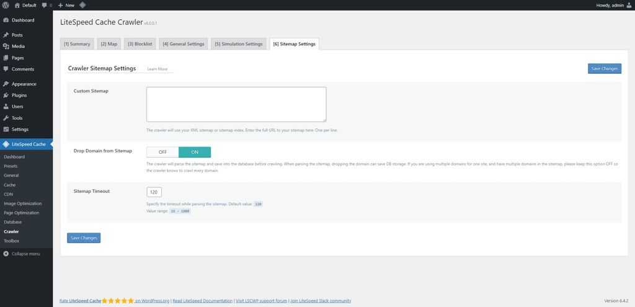Open Read LiteSpeed Documentation link
This screenshot has height=307, width=635.
[x=203, y=301]
